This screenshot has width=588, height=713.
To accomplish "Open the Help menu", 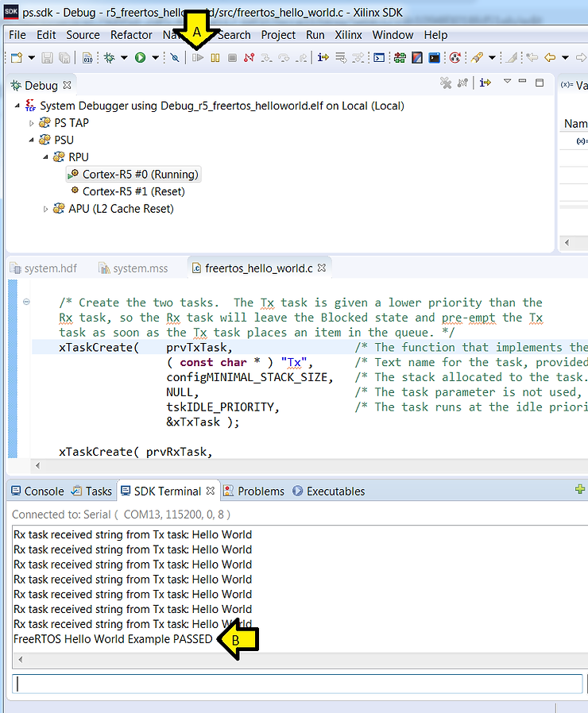I will [x=435, y=35].
